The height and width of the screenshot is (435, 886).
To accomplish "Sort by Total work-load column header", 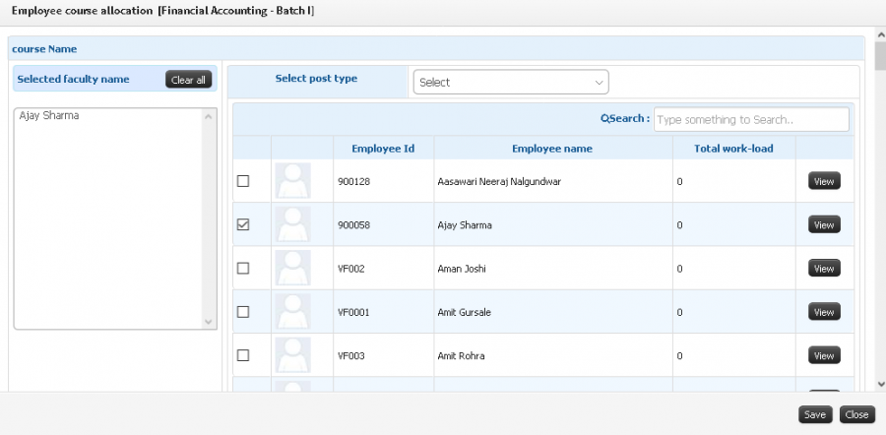I will pyautogui.click(x=733, y=149).
